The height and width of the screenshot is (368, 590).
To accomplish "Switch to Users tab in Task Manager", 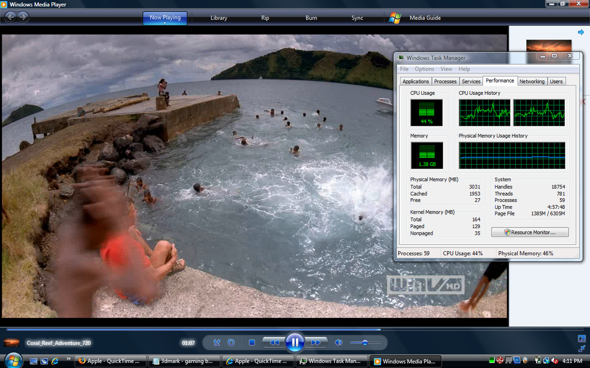I will 556,81.
